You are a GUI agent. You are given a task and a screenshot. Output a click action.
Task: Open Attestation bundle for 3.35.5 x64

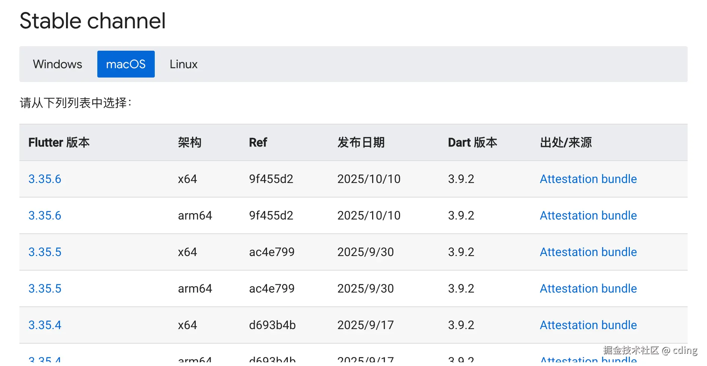pyautogui.click(x=588, y=252)
